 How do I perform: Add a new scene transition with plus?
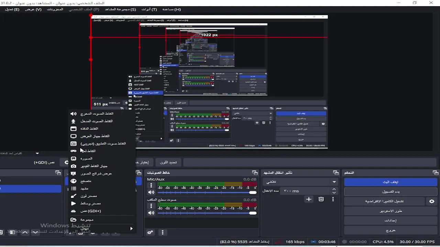[309, 199]
